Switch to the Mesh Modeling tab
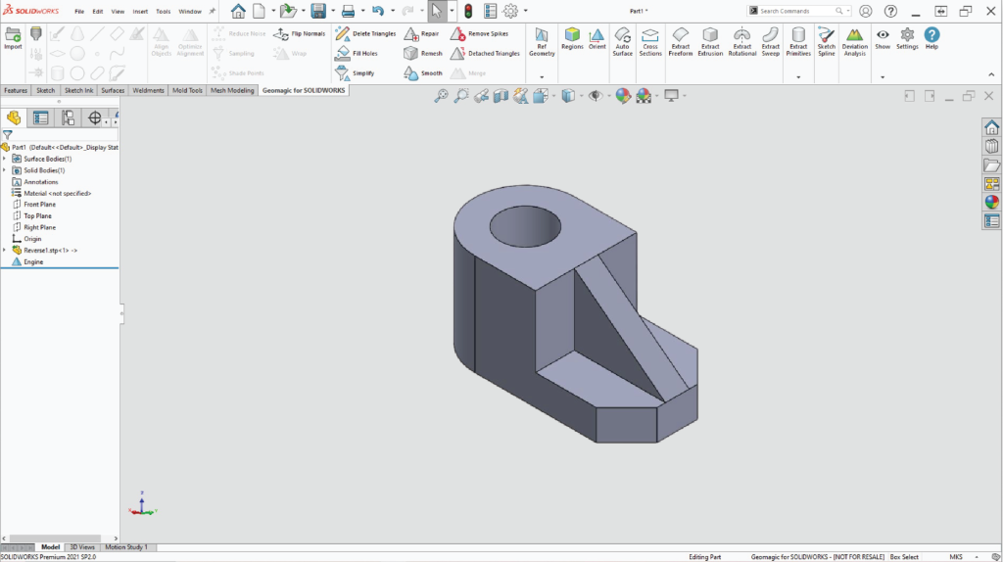The width and height of the screenshot is (1003, 562). [x=232, y=90]
